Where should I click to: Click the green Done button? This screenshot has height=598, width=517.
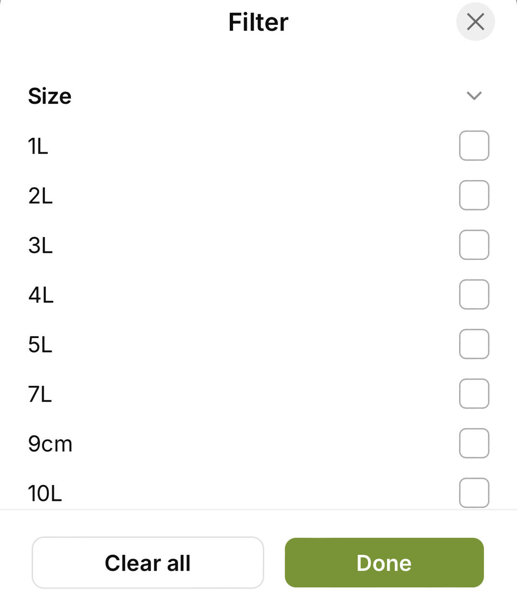tap(384, 563)
